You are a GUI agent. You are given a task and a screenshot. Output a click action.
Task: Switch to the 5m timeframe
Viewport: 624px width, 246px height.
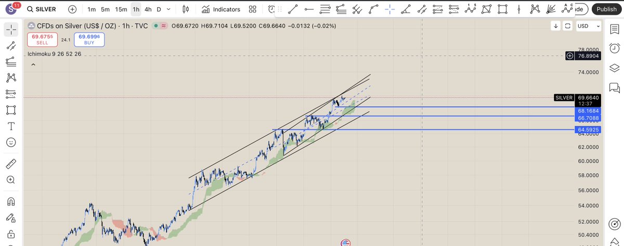pos(106,9)
